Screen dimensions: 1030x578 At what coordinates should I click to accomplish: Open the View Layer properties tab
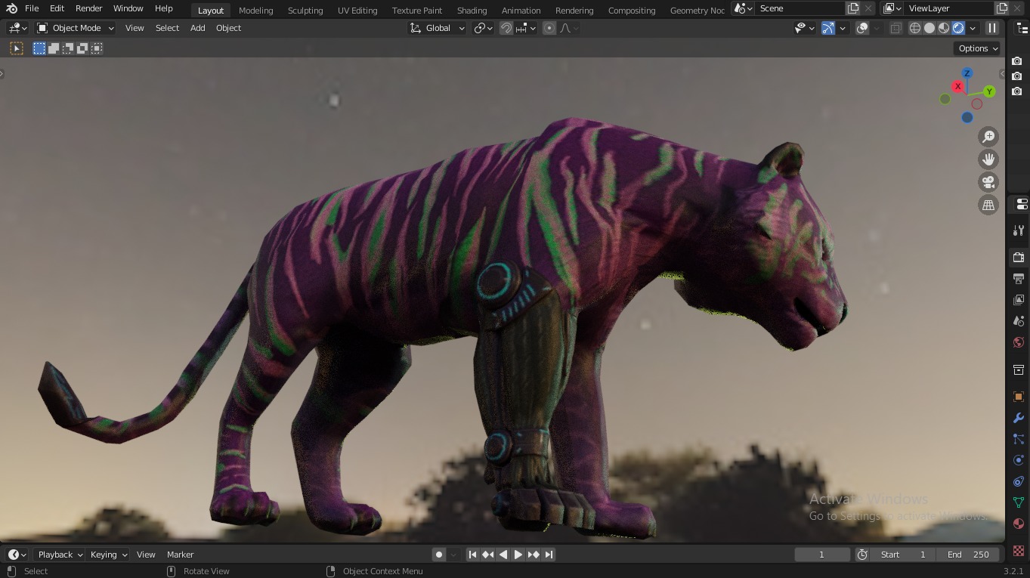[1019, 300]
